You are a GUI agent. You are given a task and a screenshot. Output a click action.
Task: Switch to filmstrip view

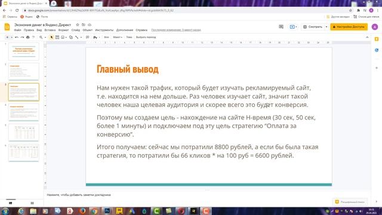pos(11,203)
